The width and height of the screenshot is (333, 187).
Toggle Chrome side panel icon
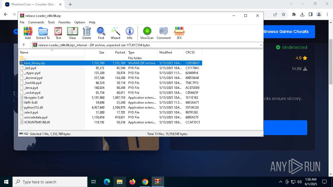(311, 15)
